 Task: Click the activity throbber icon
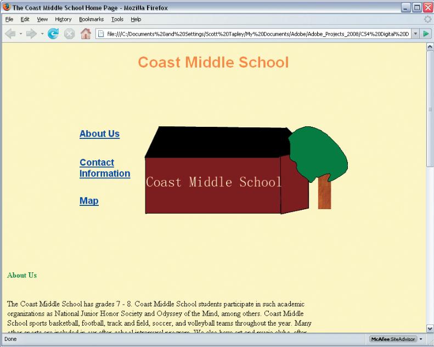pyautogui.click(x=427, y=19)
